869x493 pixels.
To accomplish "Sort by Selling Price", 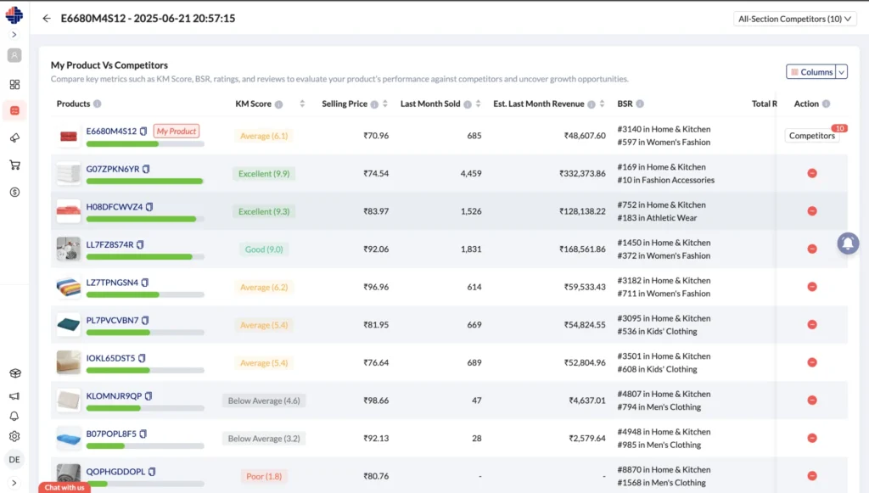I will click(x=385, y=104).
